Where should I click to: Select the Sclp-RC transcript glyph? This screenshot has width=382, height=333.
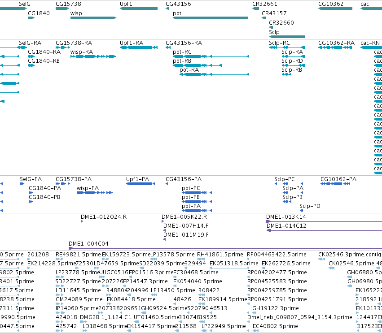click(287, 48)
